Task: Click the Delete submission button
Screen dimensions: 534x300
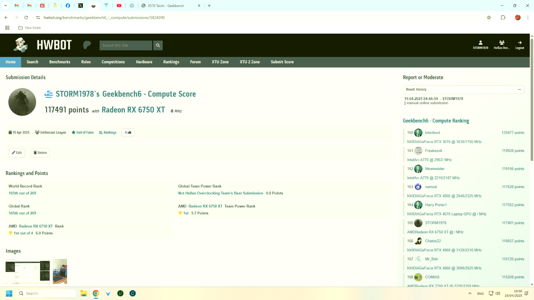Action: tap(40, 153)
